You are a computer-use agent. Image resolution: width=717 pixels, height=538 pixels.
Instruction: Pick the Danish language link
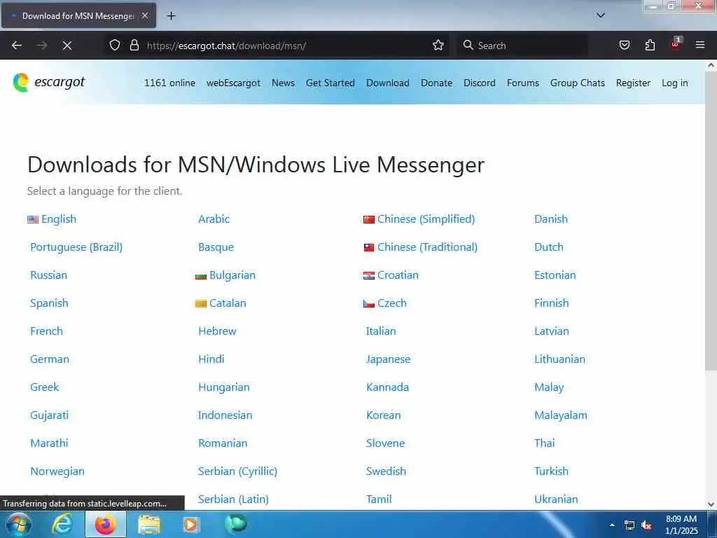coord(550,219)
